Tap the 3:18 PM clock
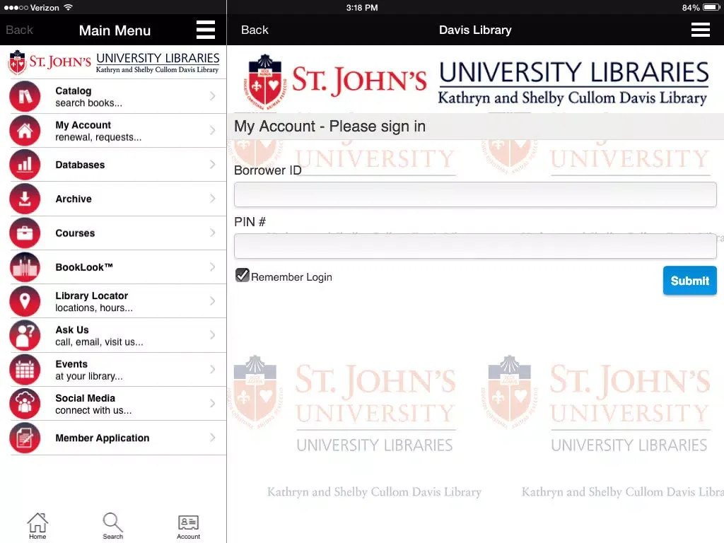The width and height of the screenshot is (724, 543). pos(362,7)
